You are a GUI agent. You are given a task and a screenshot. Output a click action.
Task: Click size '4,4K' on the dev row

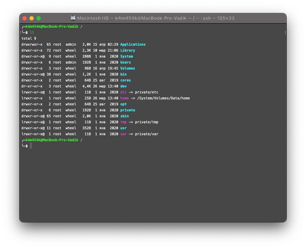click(86, 86)
